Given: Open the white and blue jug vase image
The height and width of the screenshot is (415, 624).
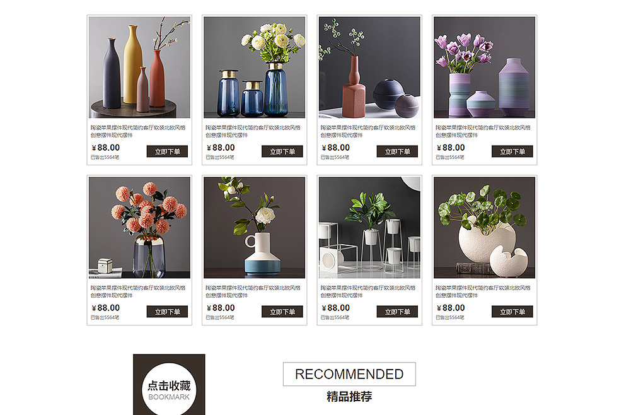Looking at the screenshot, I should pos(254,228).
